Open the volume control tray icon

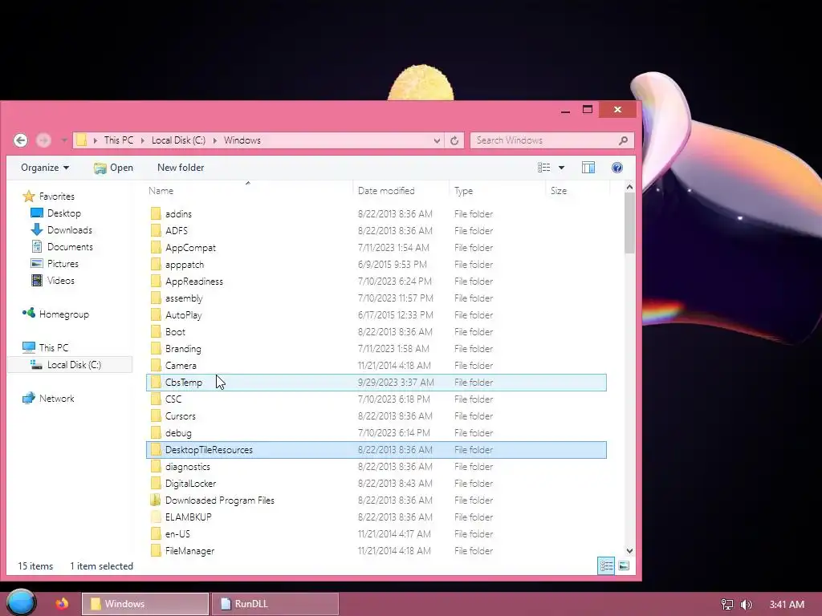point(746,605)
